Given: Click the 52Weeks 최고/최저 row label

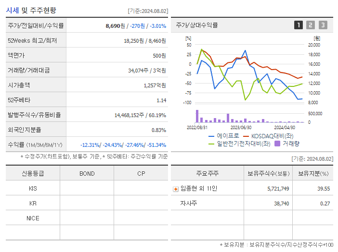Looking at the screenshot, I should (x=32, y=41).
